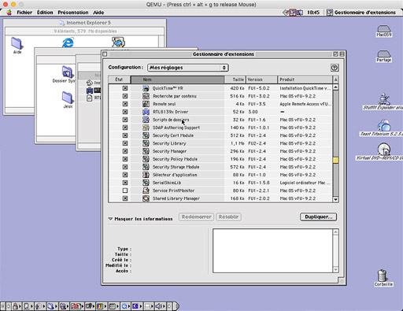Select the Toast Titanium desktop icon
The image size is (403, 311).
[x=383, y=125]
